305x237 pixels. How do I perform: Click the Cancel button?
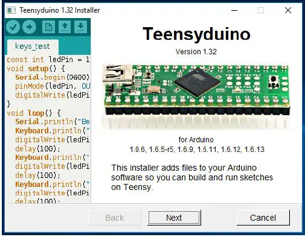coord(263,218)
